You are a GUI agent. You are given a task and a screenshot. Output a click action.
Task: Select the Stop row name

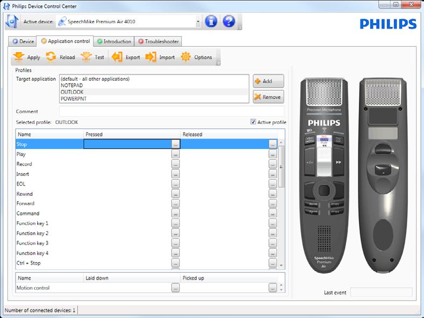[22, 144]
